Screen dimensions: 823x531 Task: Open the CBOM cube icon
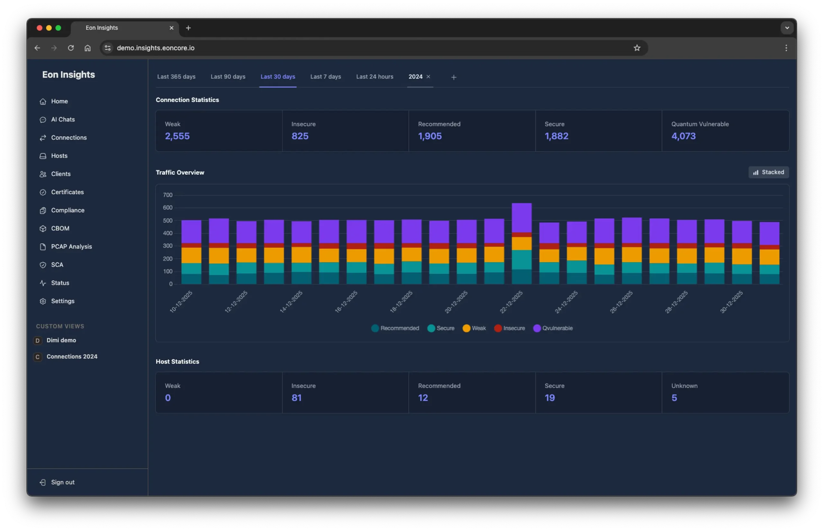[x=43, y=229]
